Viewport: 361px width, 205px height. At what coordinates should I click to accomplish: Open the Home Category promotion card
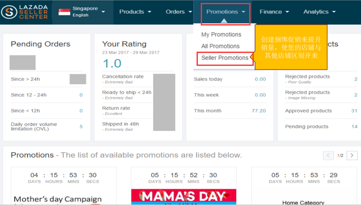pyautogui.click(x=303, y=203)
